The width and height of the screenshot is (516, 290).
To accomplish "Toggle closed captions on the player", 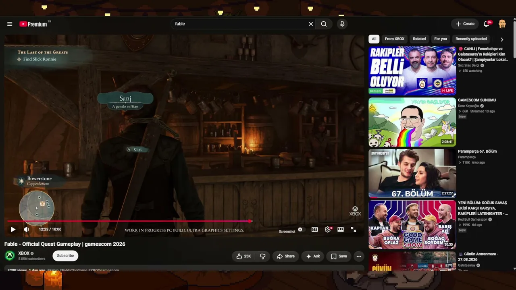I will click(x=314, y=230).
